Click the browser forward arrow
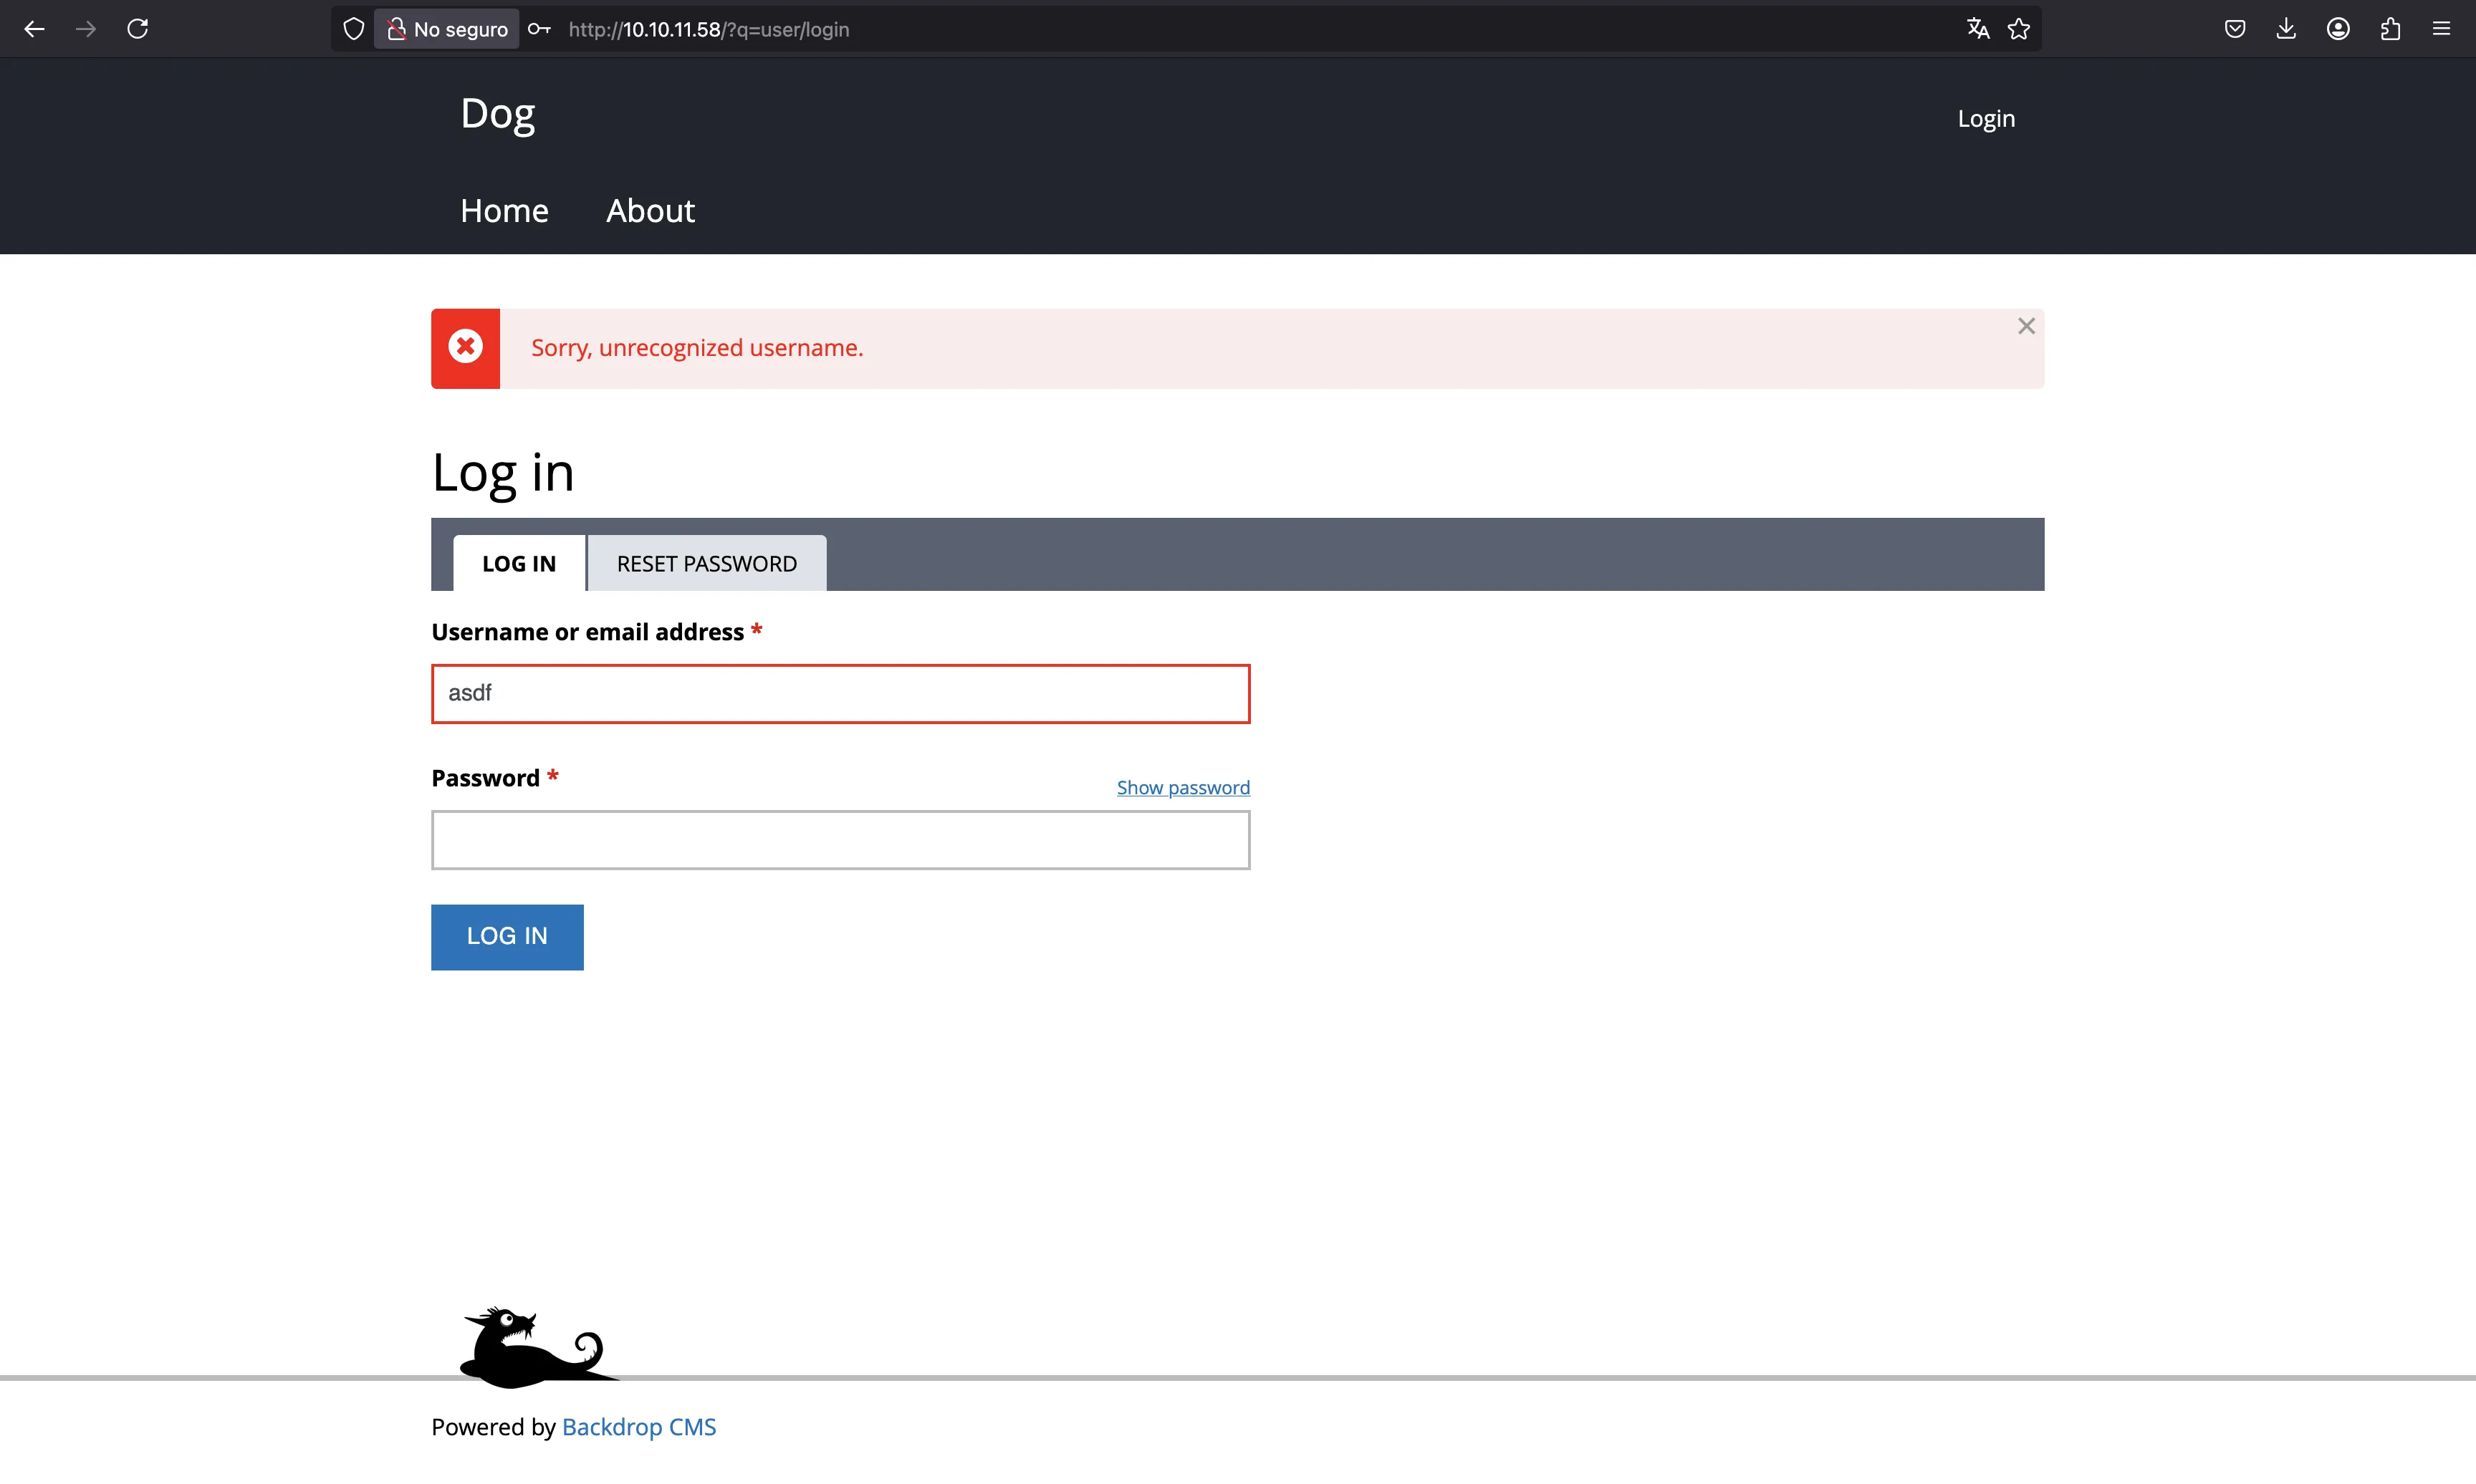Screen dimensions: 2476x1484 pos(86,29)
